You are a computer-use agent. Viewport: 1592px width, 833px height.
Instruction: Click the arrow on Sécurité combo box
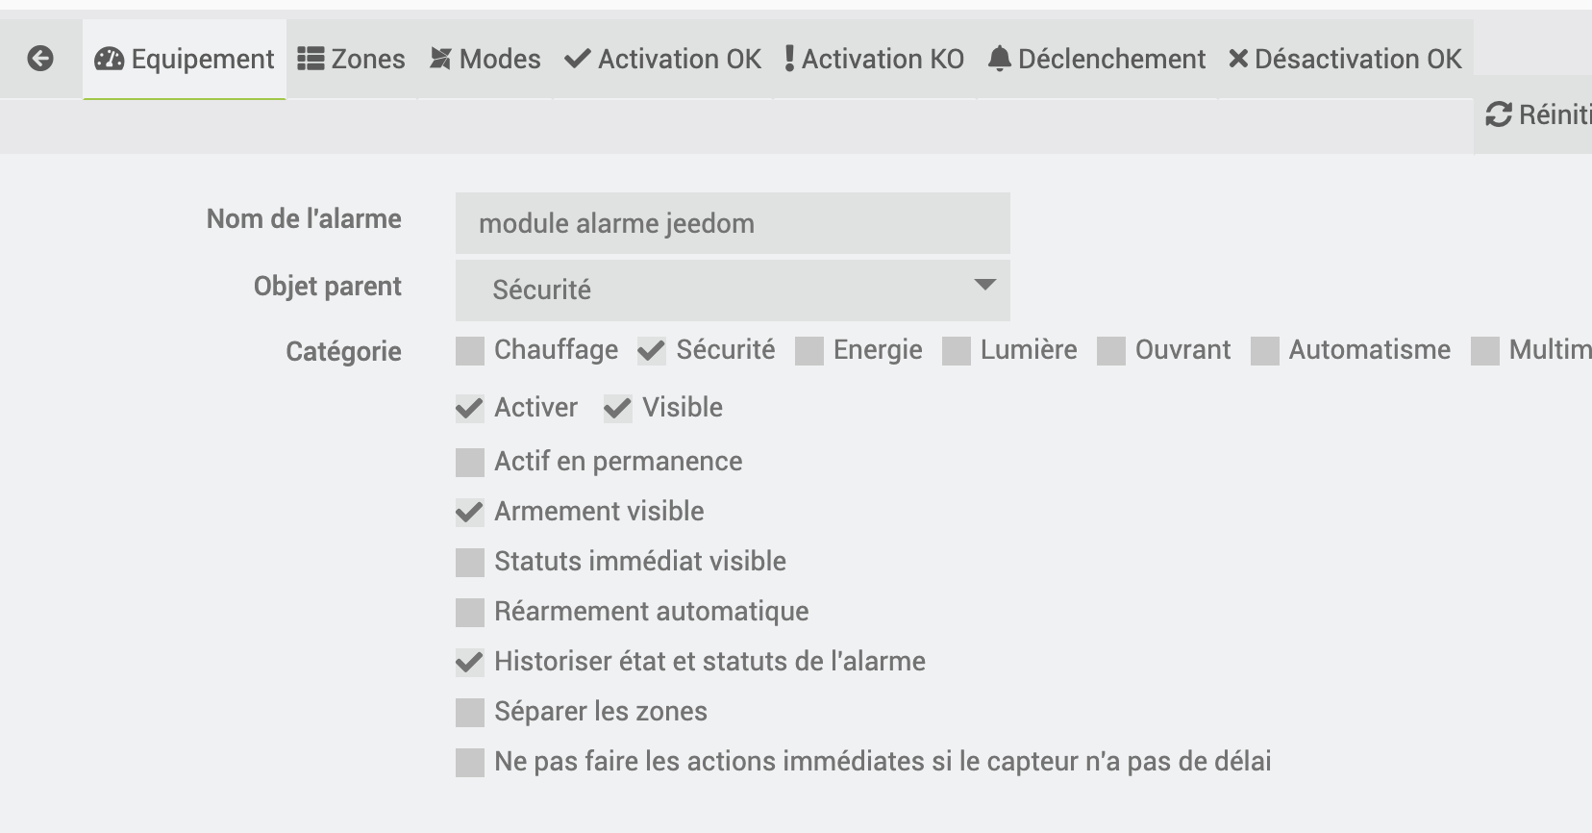pyautogui.click(x=984, y=286)
